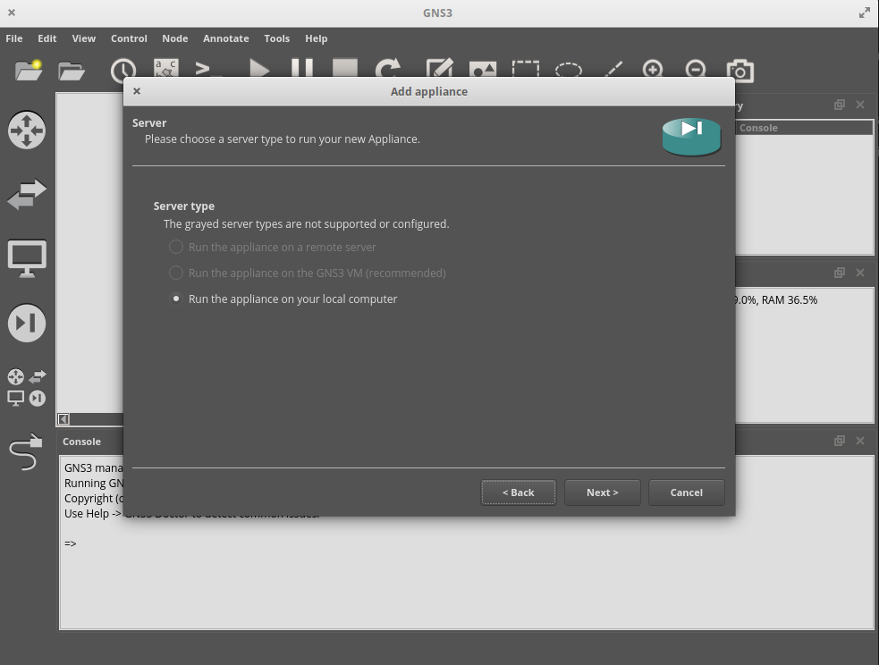Screen dimensions: 879x665
Task: Open the Help menu
Action: click(x=317, y=38)
